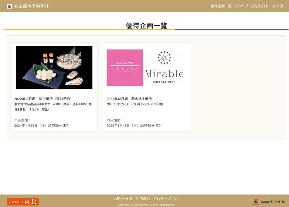Open 利用規約 in the footer
This screenshot has height=207, width=289.
tap(143, 199)
